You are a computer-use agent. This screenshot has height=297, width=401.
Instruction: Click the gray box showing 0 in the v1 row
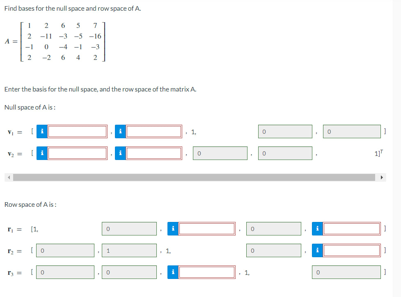point(285,131)
